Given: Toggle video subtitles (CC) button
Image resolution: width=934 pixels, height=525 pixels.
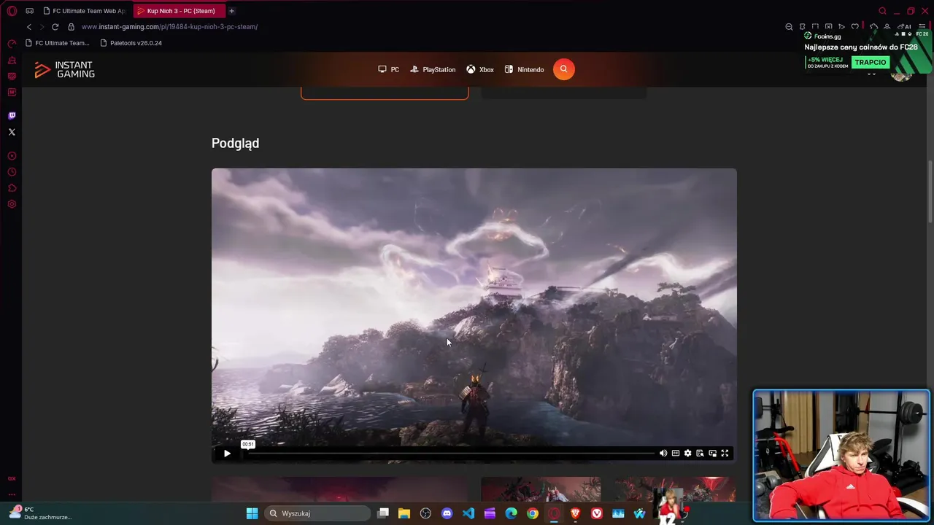Looking at the screenshot, I should (x=676, y=454).
